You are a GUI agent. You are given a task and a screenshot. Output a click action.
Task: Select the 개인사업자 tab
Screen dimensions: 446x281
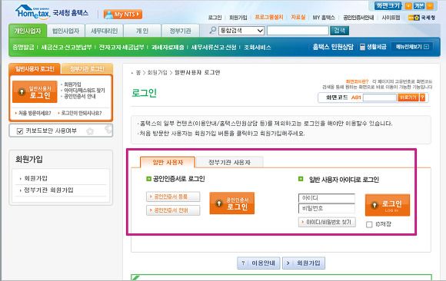28,31
